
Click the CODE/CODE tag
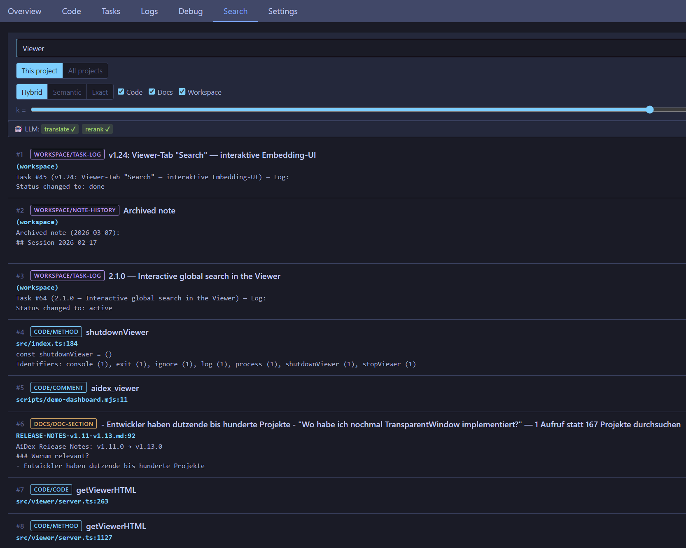[51, 489]
